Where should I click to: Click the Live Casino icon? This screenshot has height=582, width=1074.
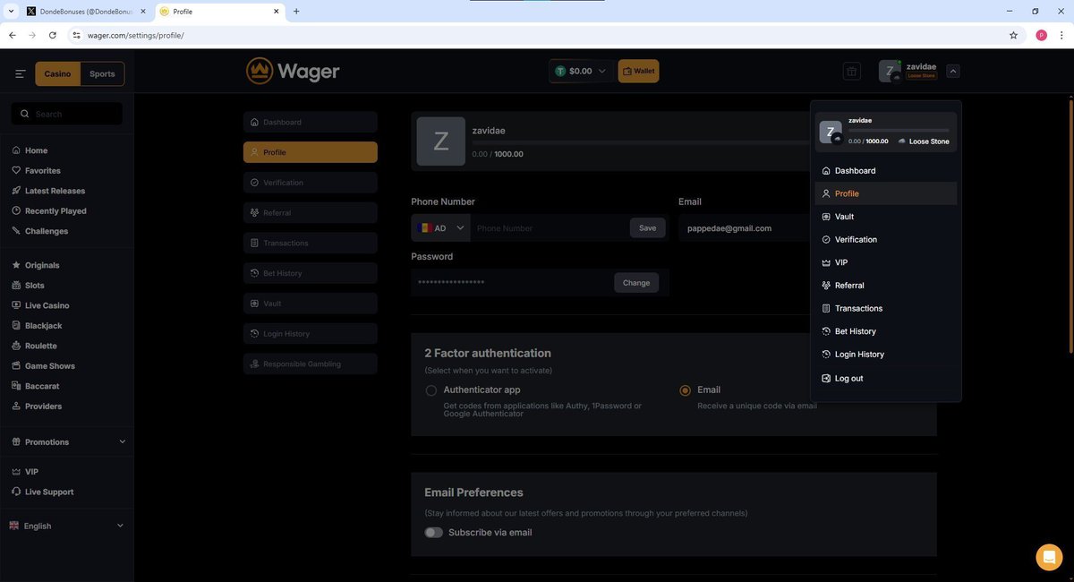pyautogui.click(x=16, y=305)
